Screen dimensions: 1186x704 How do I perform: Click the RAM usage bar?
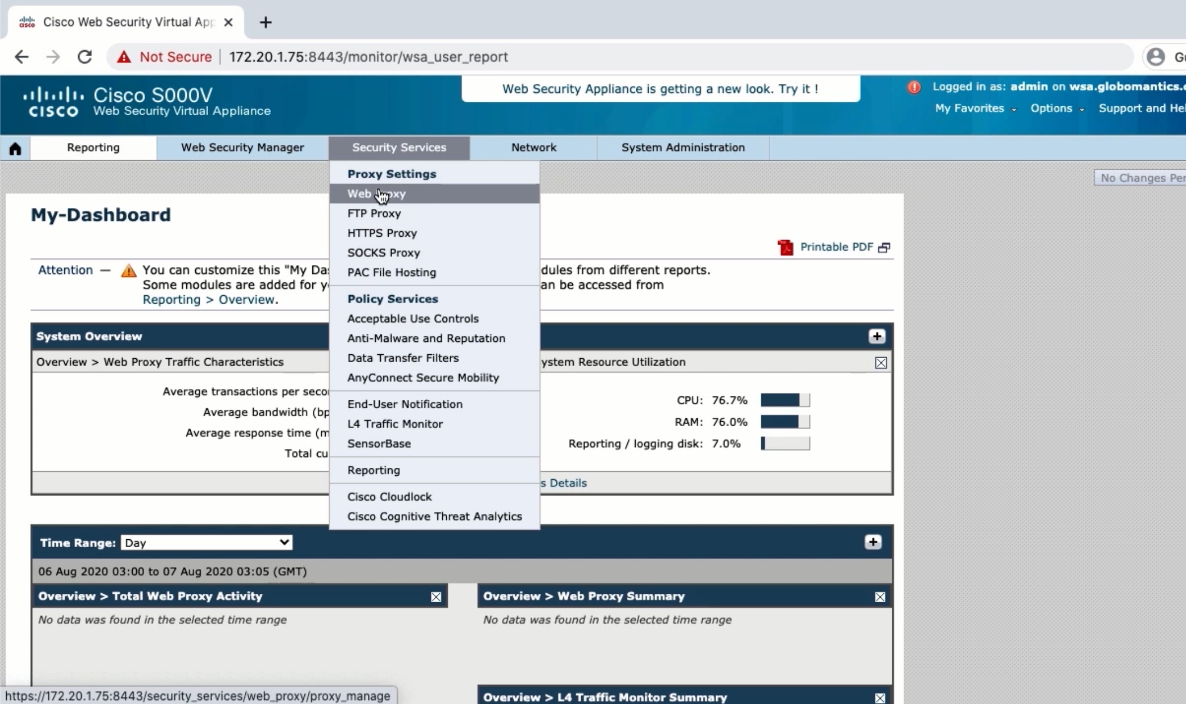click(x=785, y=422)
